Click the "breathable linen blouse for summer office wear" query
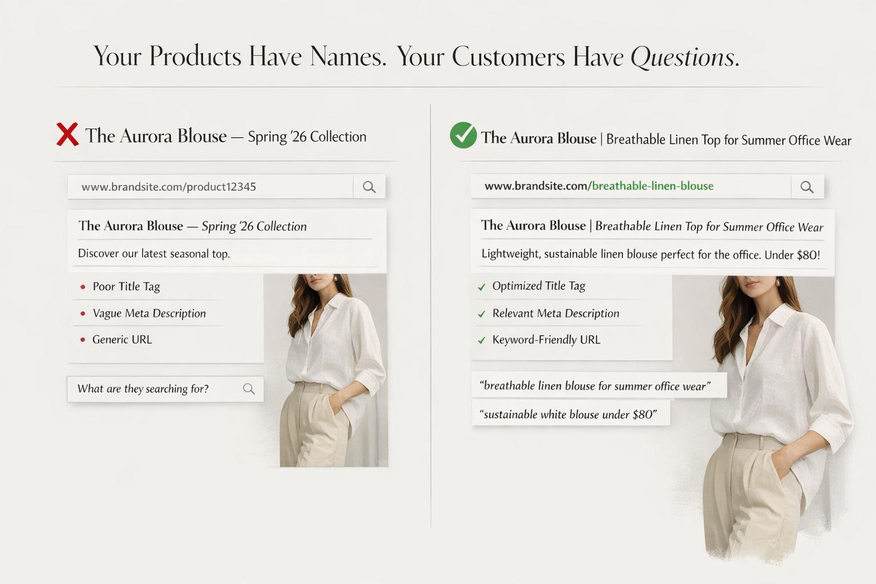The width and height of the screenshot is (876, 584). pos(599,386)
